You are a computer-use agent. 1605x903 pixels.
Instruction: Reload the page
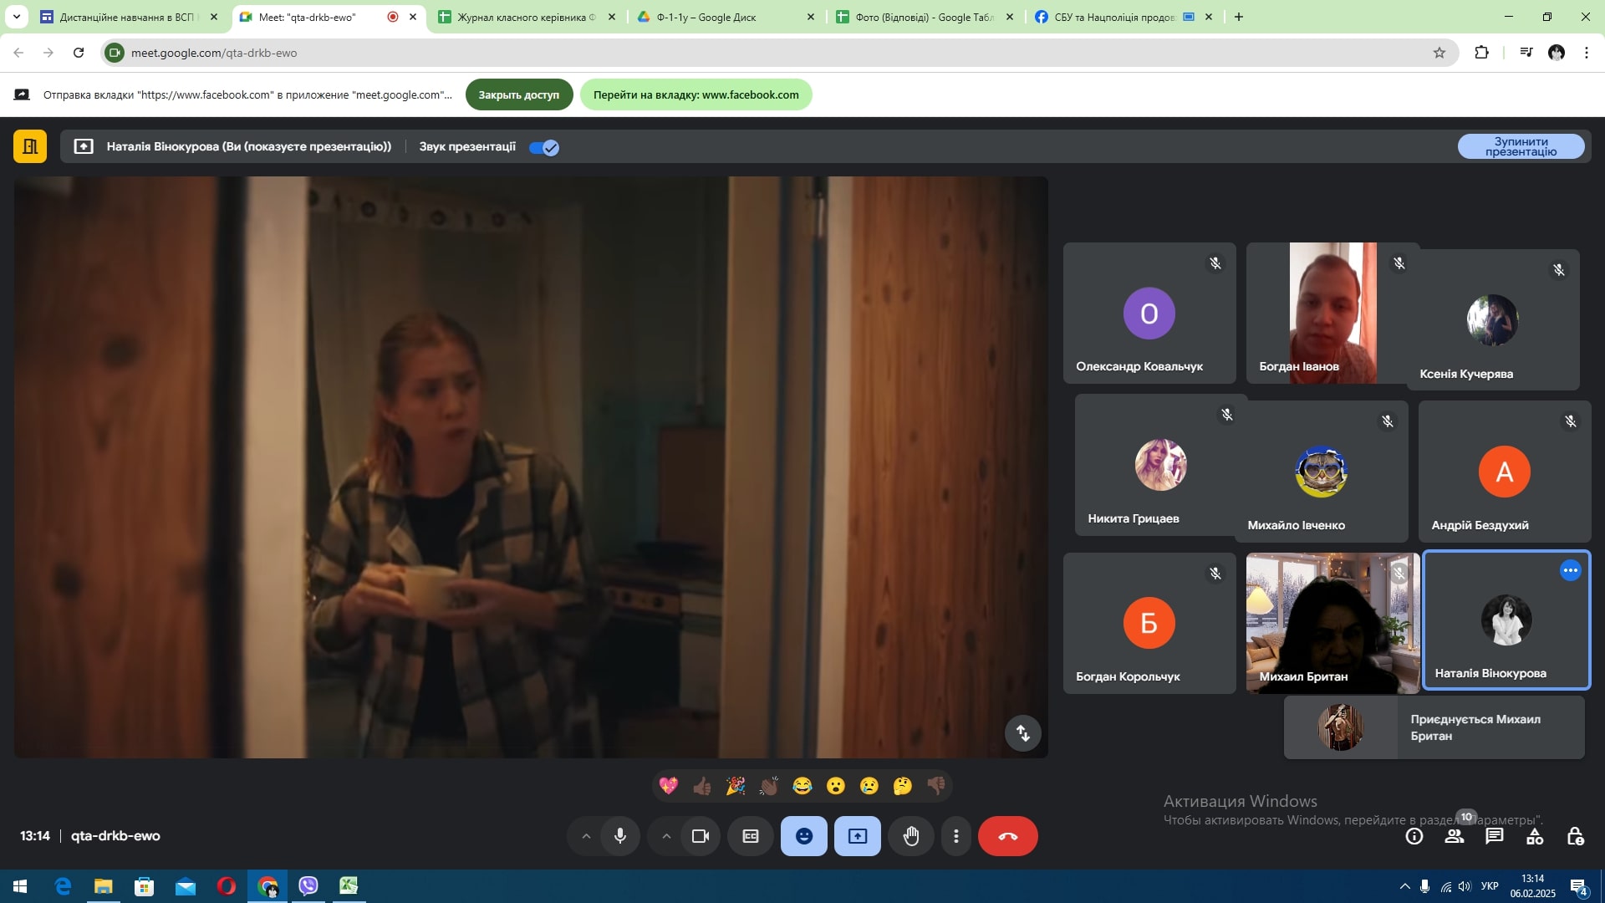tap(79, 53)
